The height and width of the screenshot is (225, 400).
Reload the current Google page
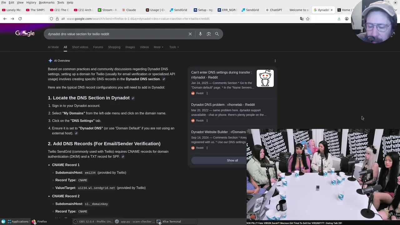click(x=20, y=19)
